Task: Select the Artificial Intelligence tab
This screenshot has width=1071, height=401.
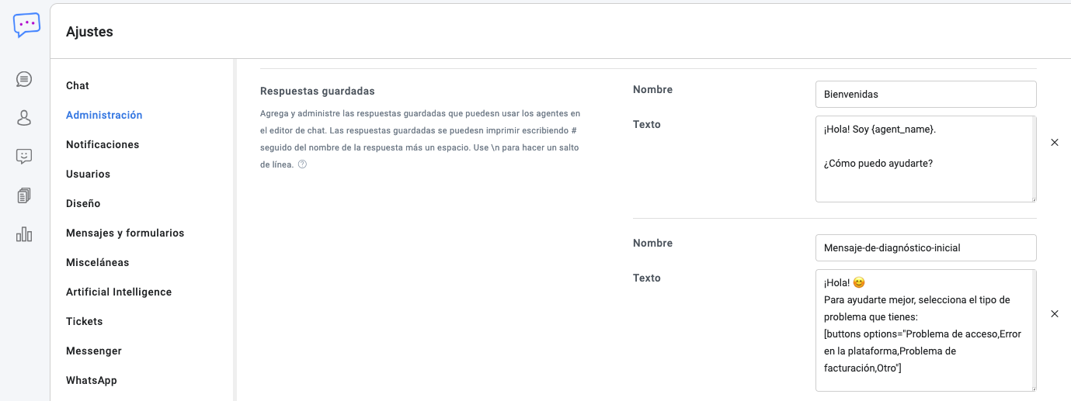Action: tap(119, 292)
